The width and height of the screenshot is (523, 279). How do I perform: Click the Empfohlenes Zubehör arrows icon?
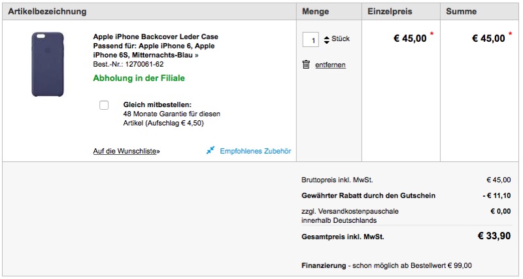211,150
